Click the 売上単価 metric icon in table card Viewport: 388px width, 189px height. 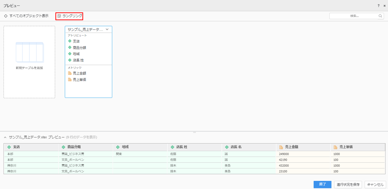[70, 79]
